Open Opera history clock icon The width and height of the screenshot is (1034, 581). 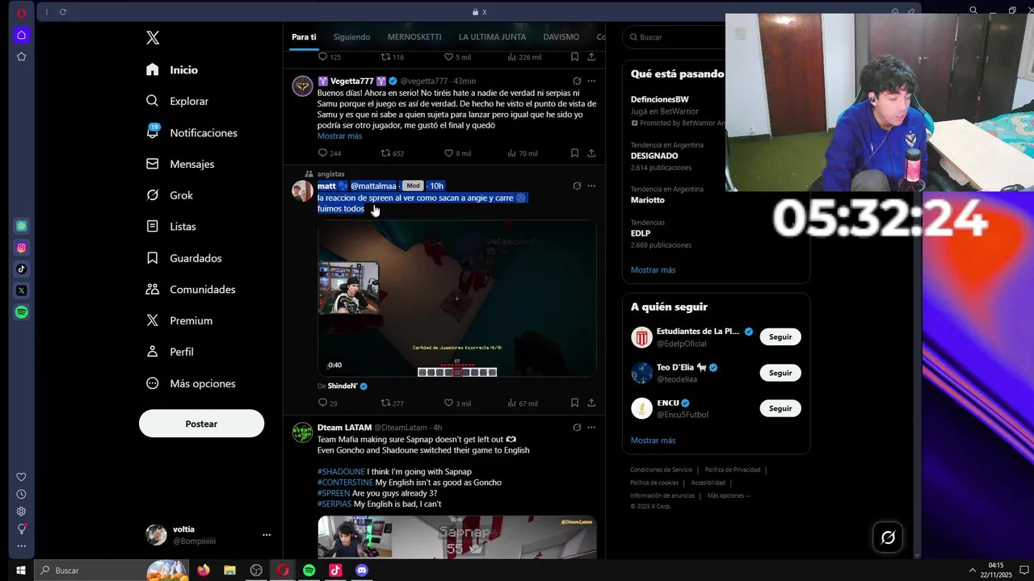(x=21, y=494)
